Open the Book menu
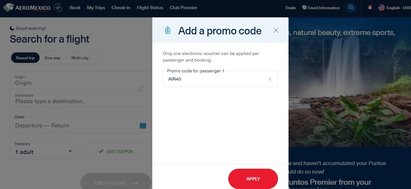The height and width of the screenshot is (189, 411). [x=75, y=8]
